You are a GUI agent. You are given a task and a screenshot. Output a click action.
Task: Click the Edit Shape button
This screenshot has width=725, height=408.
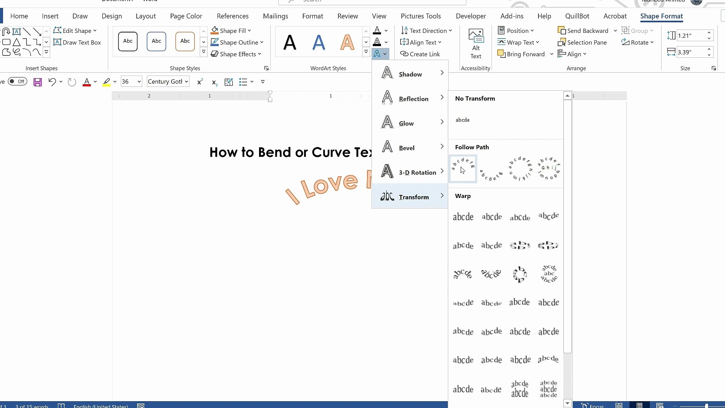(x=75, y=31)
